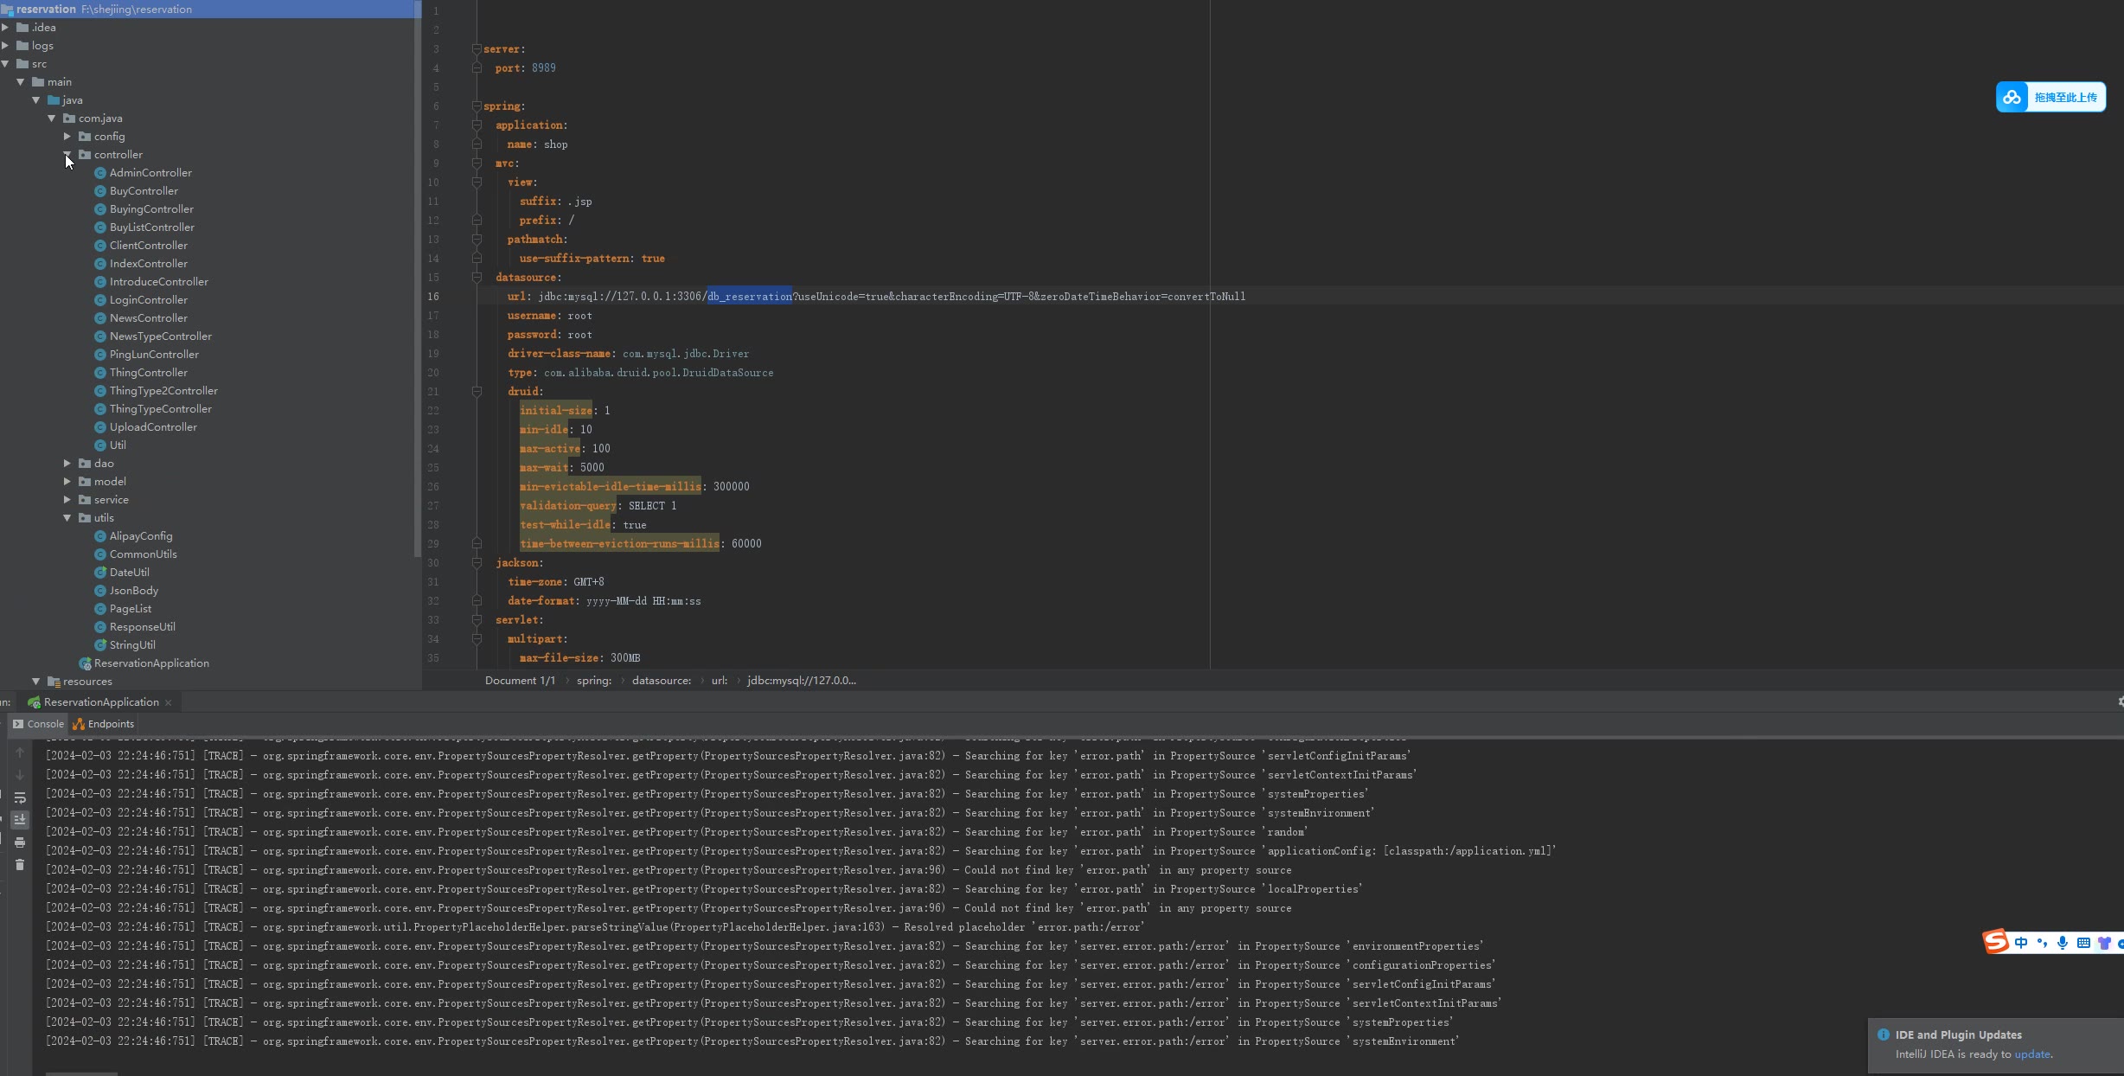Click NewsController class icon
The height and width of the screenshot is (1076, 2124).
[99, 317]
